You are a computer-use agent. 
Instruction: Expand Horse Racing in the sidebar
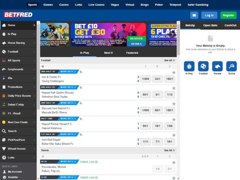18,43
